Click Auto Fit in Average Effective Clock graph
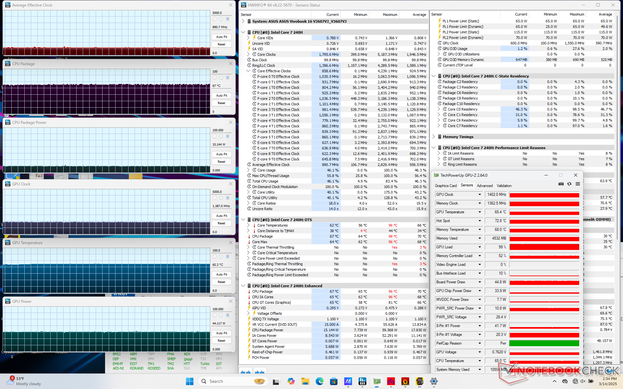This screenshot has width=623, height=389. click(222, 37)
